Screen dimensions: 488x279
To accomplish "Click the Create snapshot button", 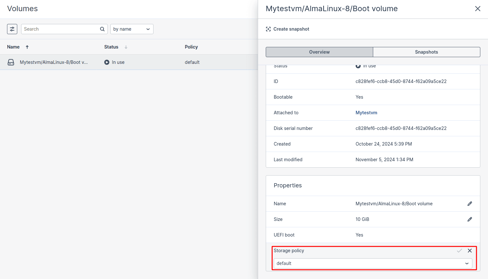I will coord(291,29).
